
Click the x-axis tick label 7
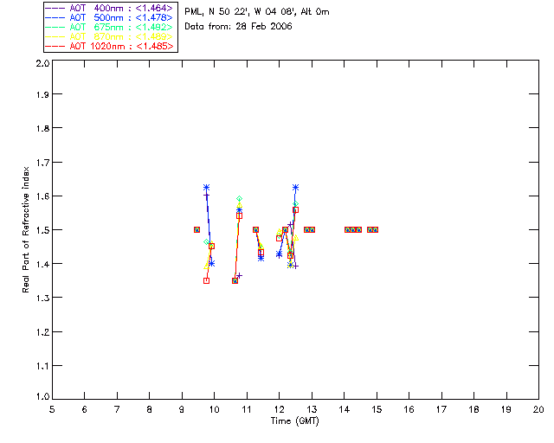117,409
